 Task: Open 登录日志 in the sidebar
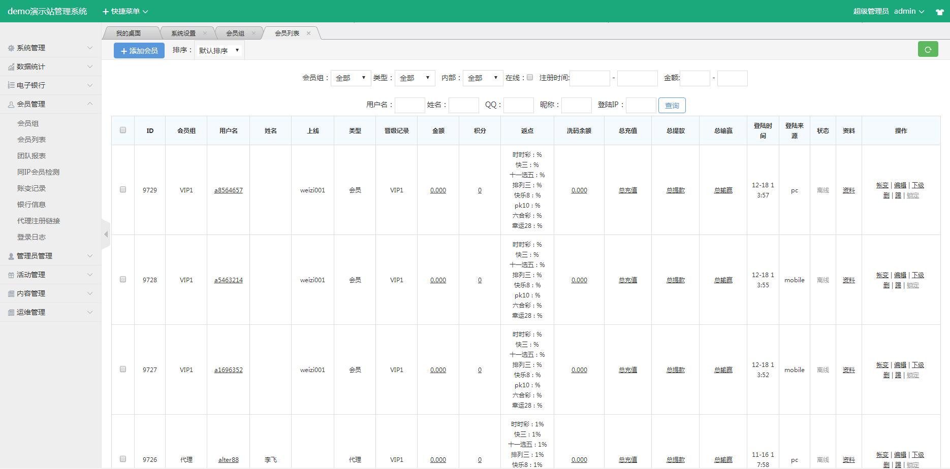(31, 237)
